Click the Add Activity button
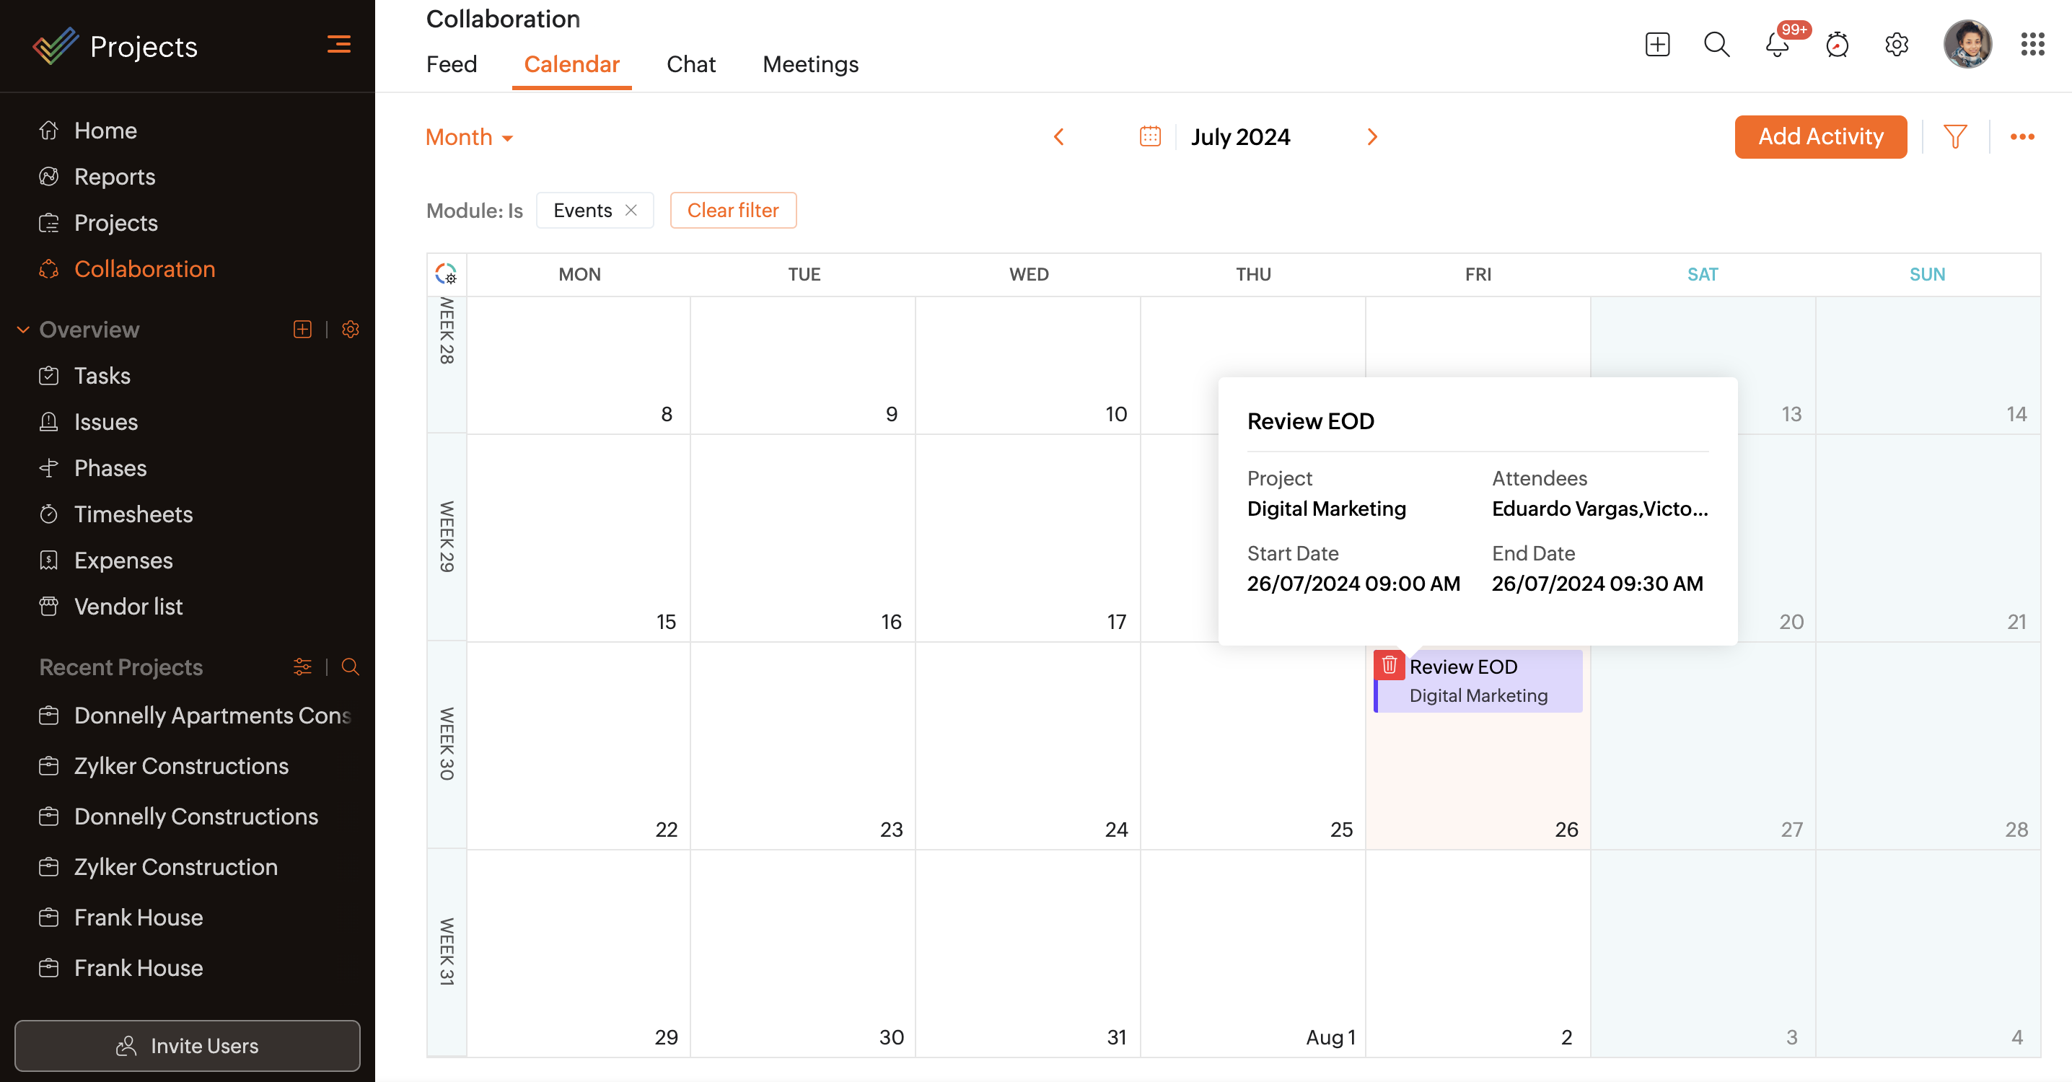Viewport: 2072px width, 1082px height. (1820, 137)
